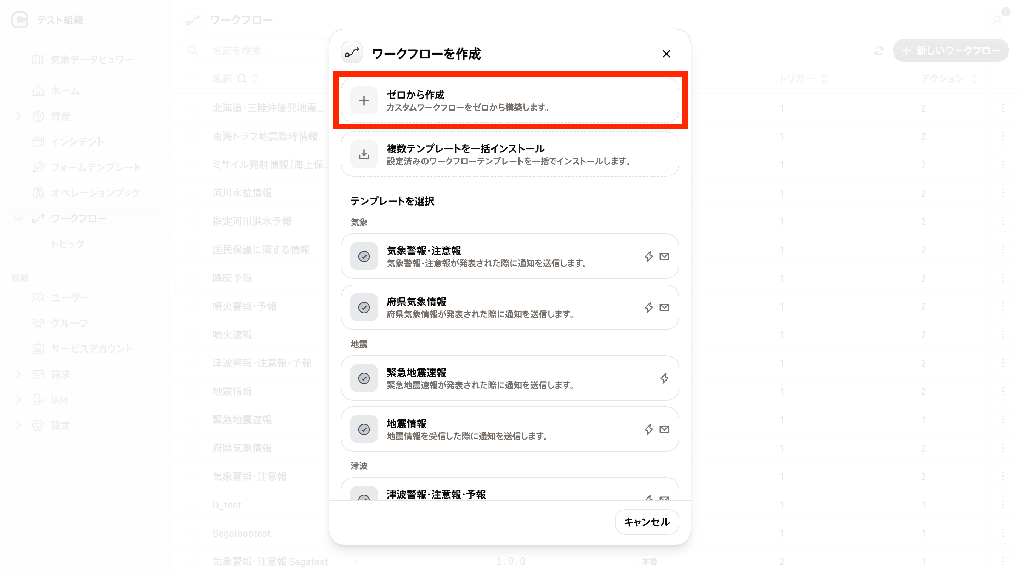Tick the checkbox for 南海トラフ地震臨時情報 row
The width and height of the screenshot is (1020, 574).
click(x=193, y=136)
